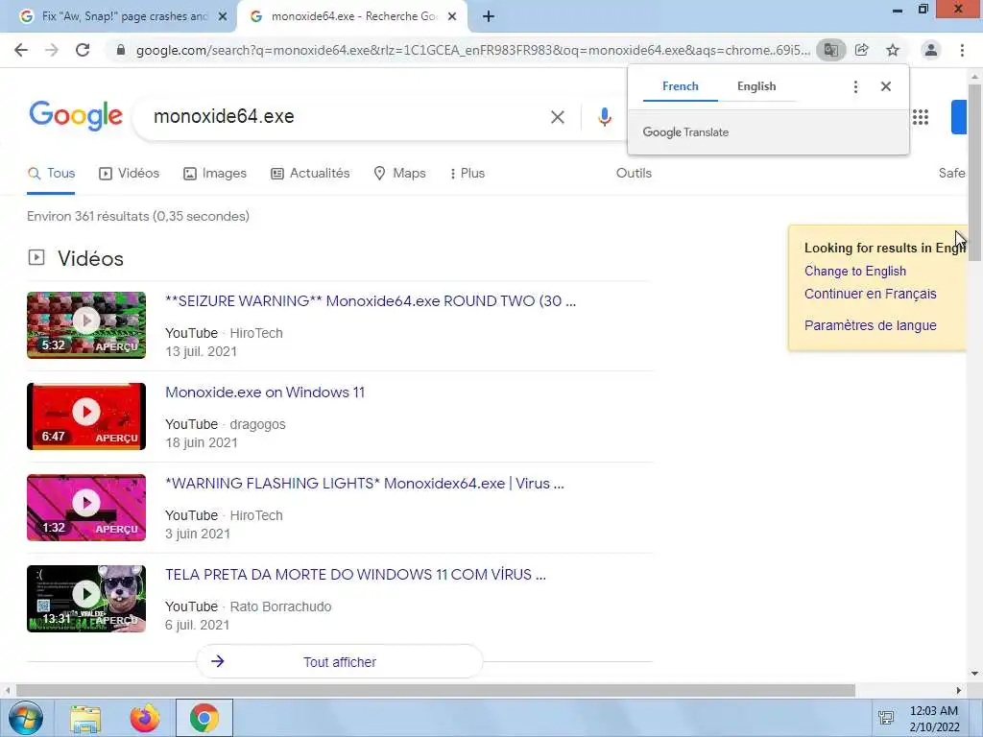Open Outils search tools
The height and width of the screenshot is (737, 983).
click(634, 174)
